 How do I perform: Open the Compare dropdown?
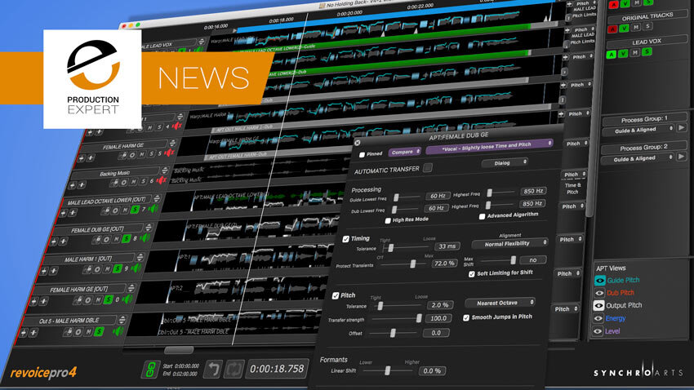click(x=405, y=152)
